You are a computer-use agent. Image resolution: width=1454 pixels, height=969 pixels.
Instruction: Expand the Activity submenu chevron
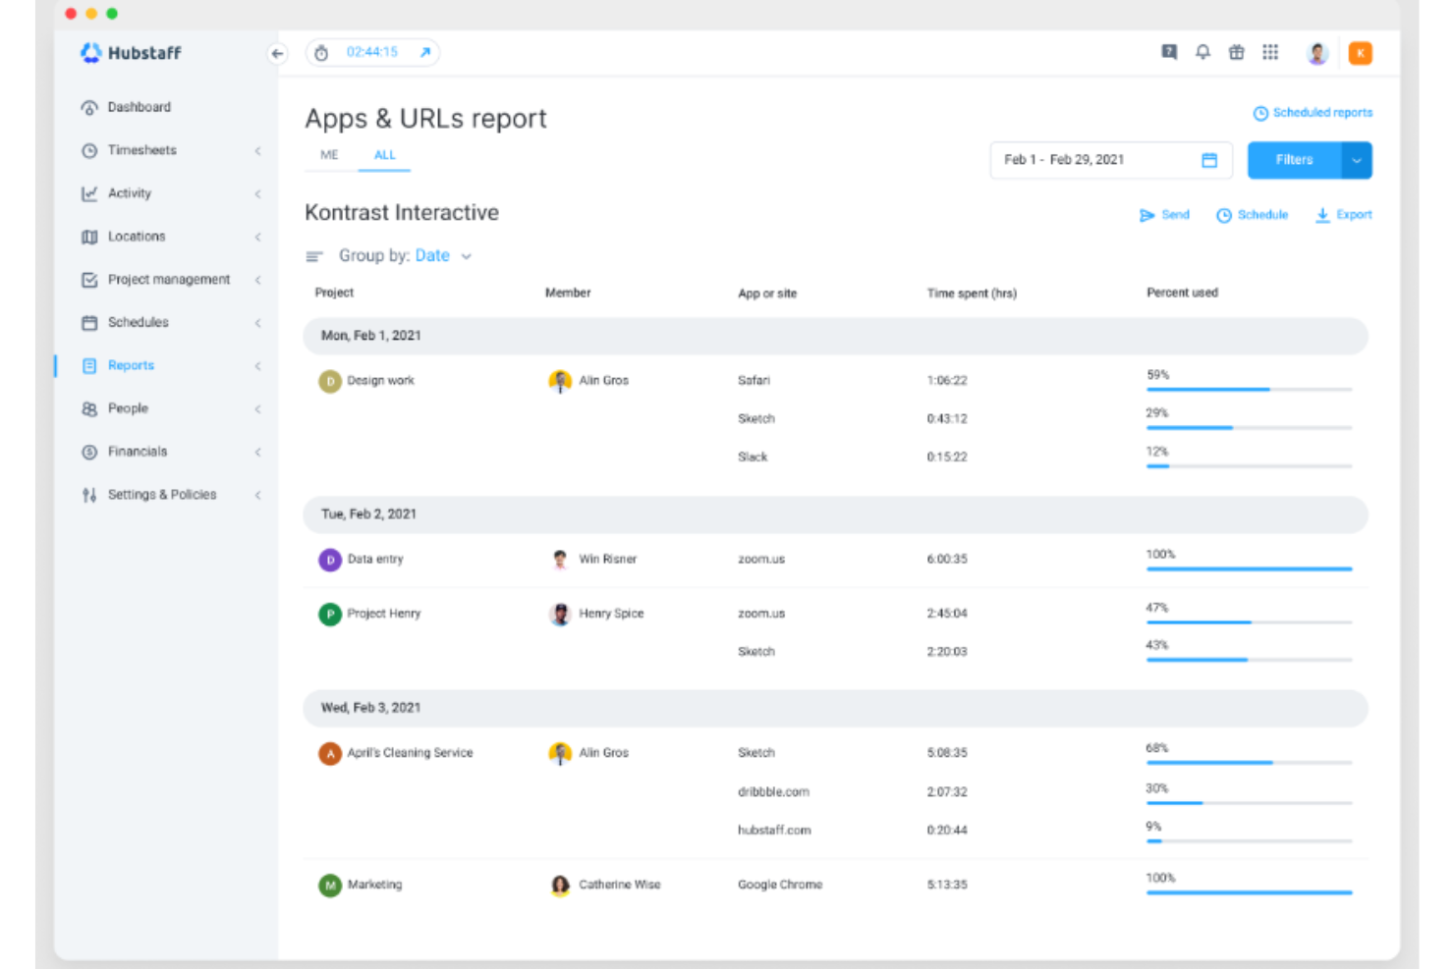(x=258, y=193)
